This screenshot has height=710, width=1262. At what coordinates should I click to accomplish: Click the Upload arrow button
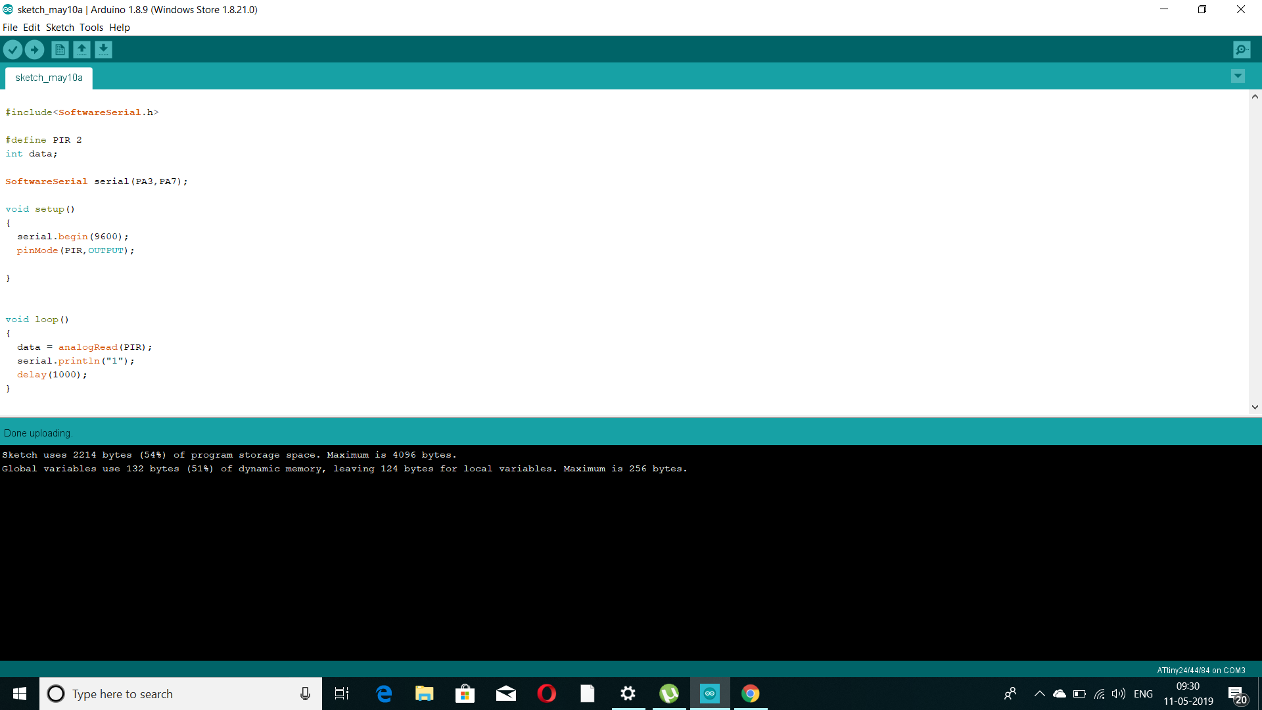pos(34,49)
